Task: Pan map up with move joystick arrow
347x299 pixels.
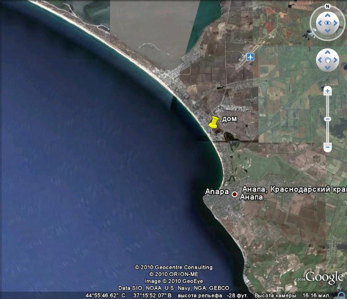Action: 328,53
